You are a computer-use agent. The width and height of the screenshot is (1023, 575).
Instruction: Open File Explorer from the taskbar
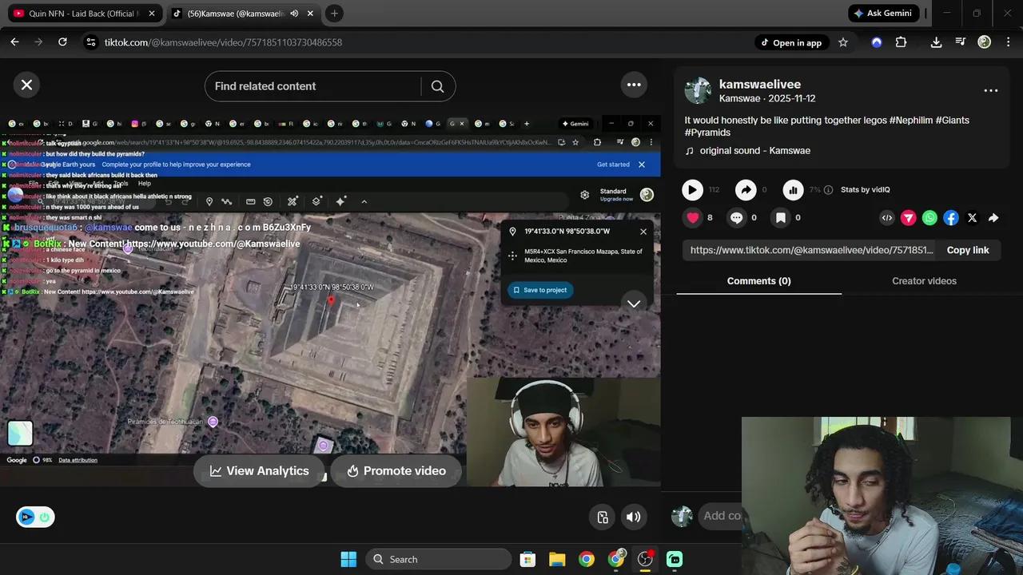pyautogui.click(x=557, y=559)
